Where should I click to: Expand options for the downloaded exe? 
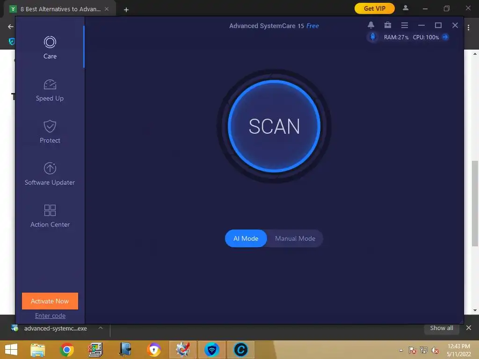101,328
